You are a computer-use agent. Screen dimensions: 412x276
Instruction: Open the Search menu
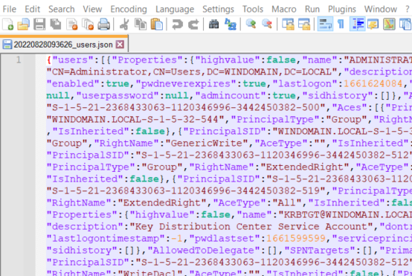coord(62,9)
